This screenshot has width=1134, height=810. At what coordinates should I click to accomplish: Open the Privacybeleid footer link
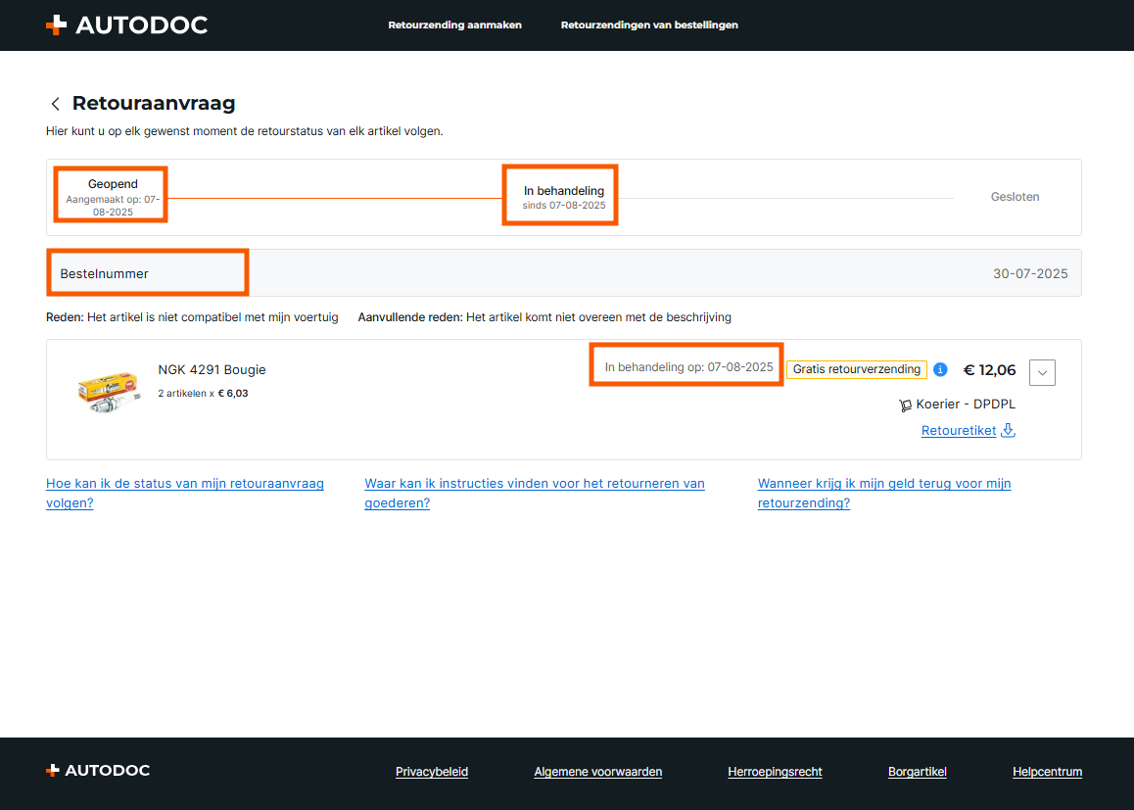coord(432,772)
